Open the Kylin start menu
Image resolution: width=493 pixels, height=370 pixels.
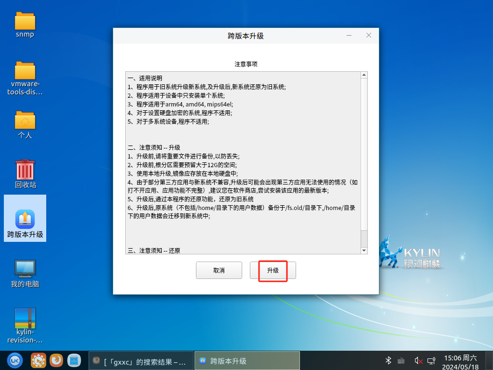click(x=13, y=360)
